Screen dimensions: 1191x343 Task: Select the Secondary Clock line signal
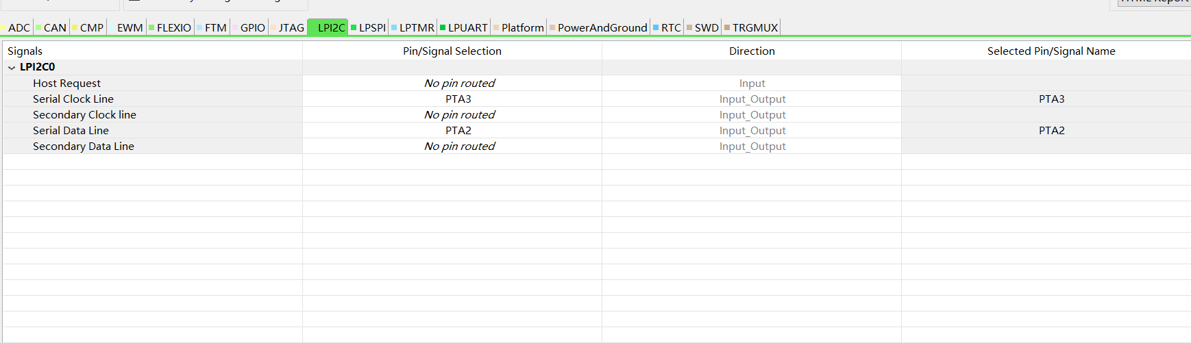click(x=84, y=114)
